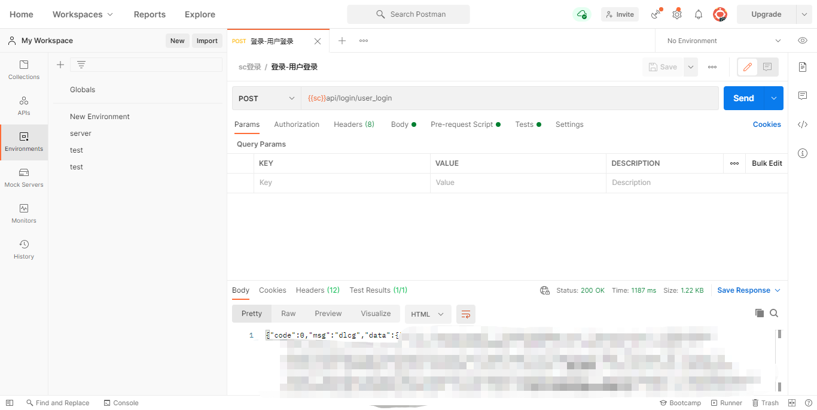
Task: Click the environment quick look eye icon
Action: click(803, 41)
